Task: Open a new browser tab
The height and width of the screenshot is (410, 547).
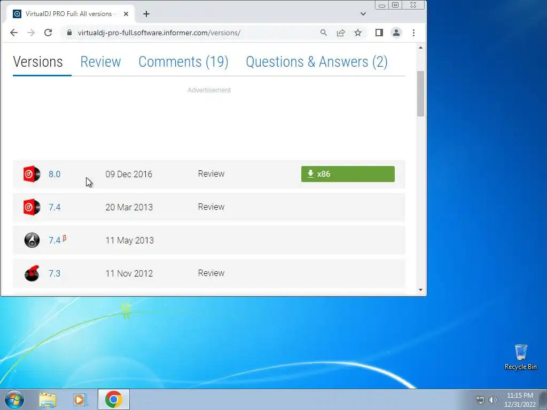Action: point(146,14)
